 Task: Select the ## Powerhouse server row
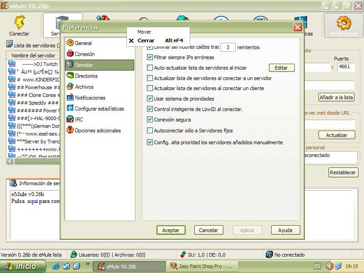[x=34, y=87]
